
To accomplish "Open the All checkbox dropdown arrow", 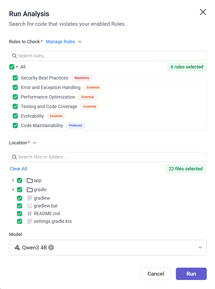I will point(17,67).
